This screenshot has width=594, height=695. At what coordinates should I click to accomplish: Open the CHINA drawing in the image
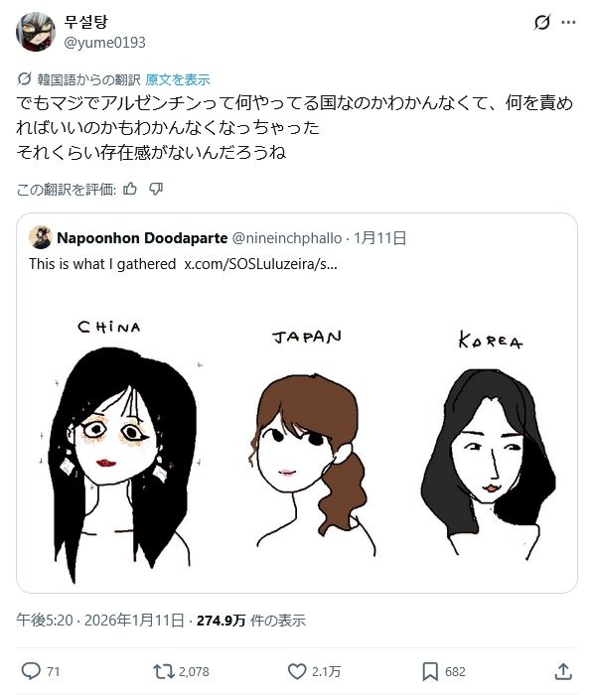click(122, 448)
